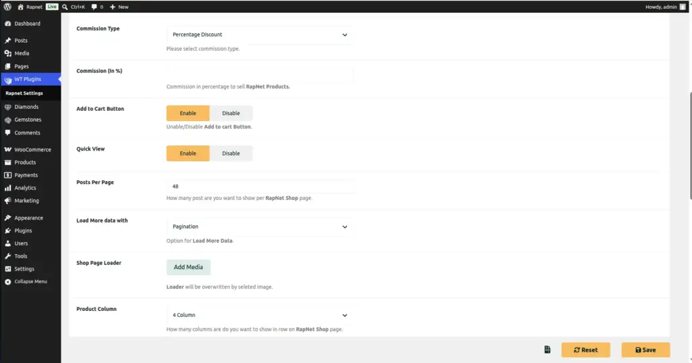Disable the Quick View option

[x=231, y=153]
